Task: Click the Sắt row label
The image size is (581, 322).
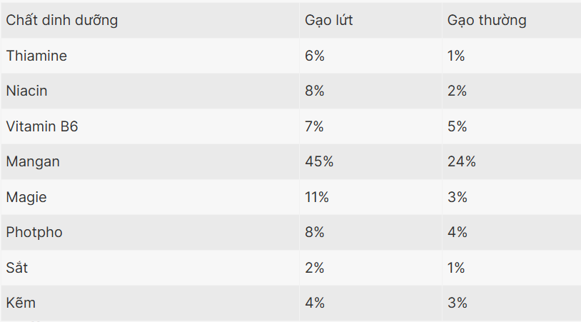Action: tap(17, 268)
